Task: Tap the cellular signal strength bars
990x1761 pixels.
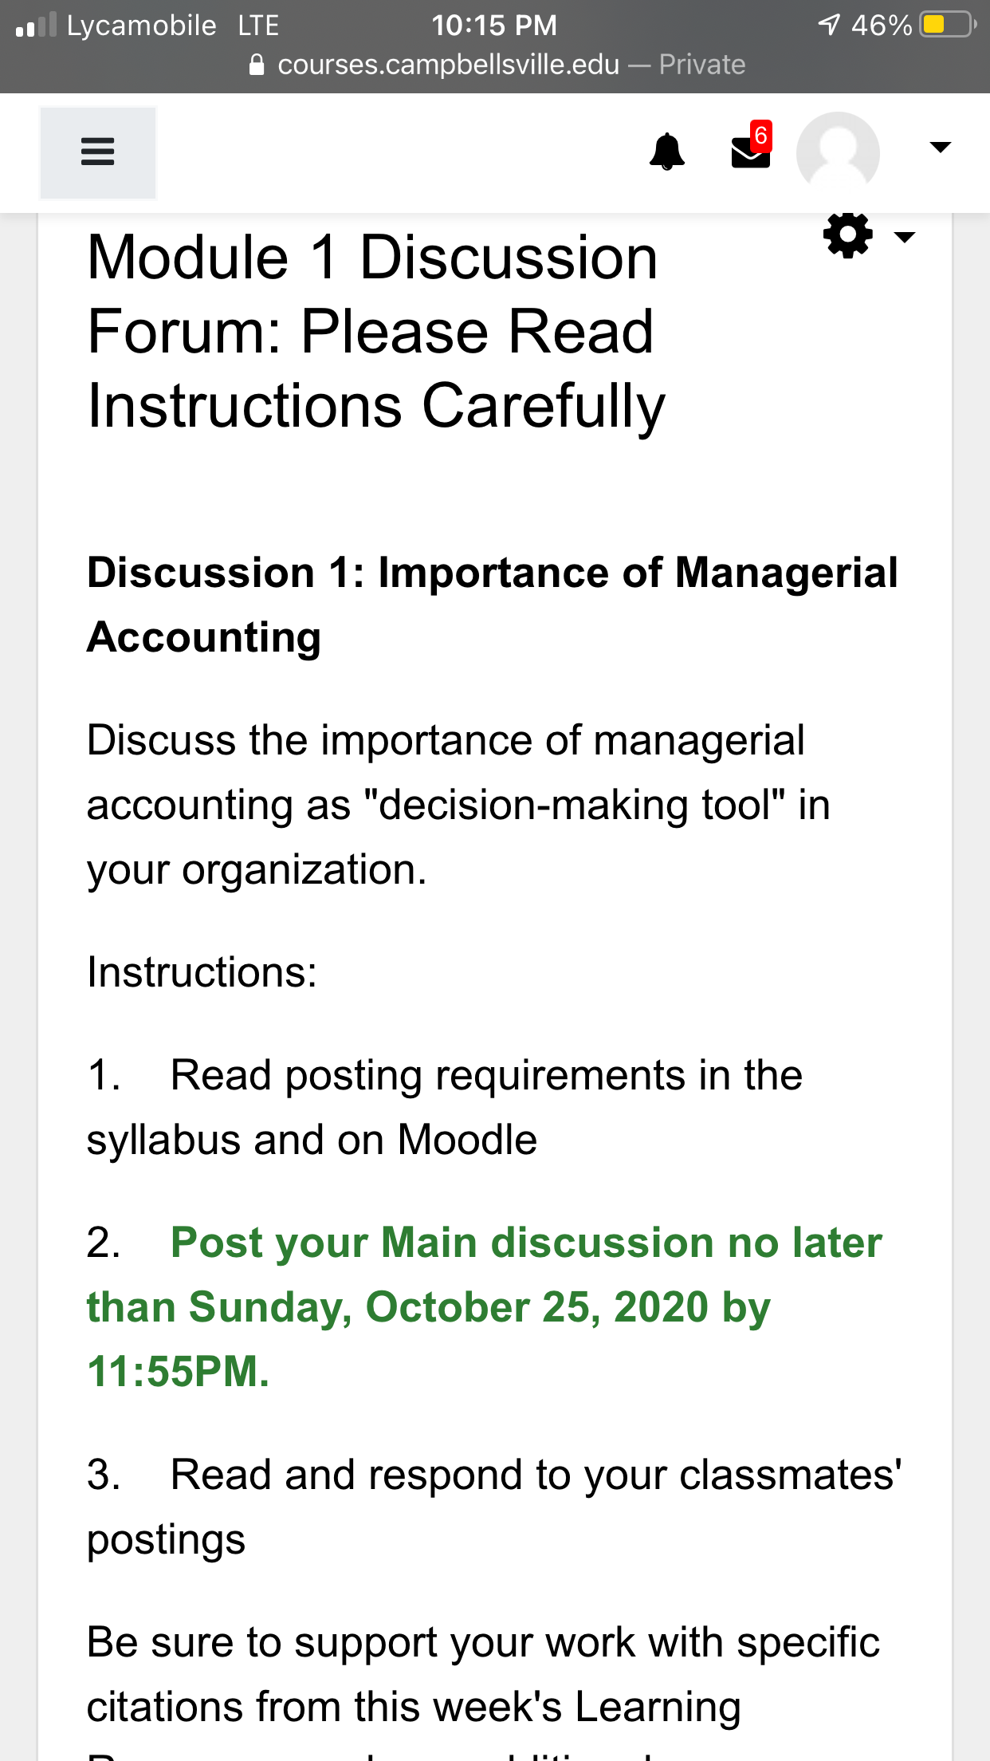Action: pyautogui.click(x=36, y=25)
